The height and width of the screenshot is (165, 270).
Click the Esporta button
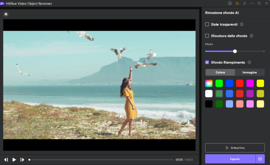coord(230,159)
